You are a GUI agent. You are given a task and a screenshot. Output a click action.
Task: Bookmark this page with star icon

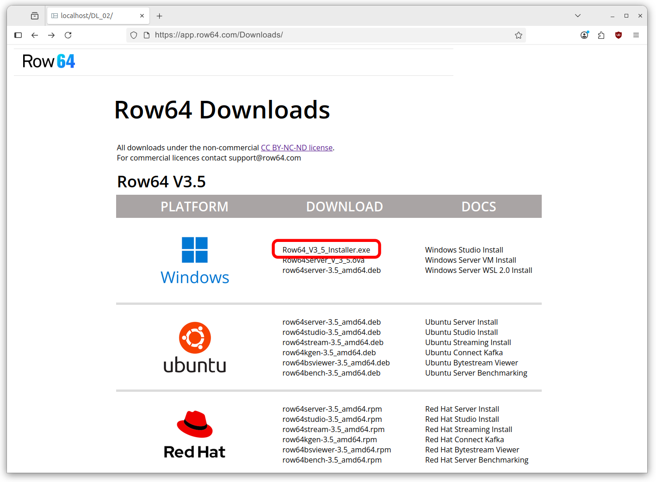[519, 35]
